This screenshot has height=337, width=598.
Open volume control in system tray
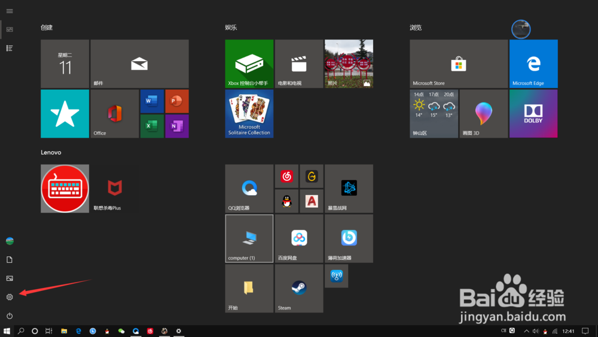[535, 331]
